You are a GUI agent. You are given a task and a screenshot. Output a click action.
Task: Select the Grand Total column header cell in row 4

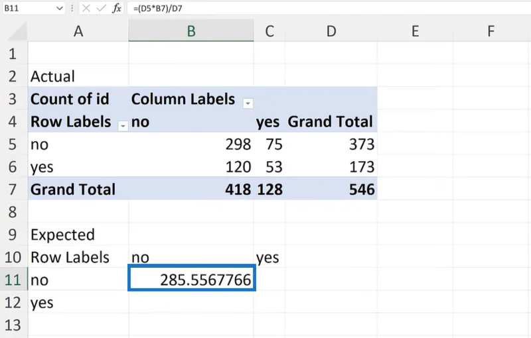tap(331, 122)
